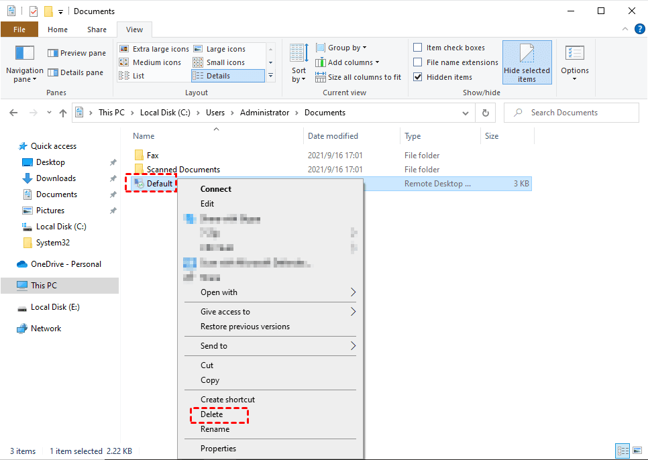Viewport: 648px width, 460px height.
Task: Refresh the Documents folder
Action: click(486, 113)
